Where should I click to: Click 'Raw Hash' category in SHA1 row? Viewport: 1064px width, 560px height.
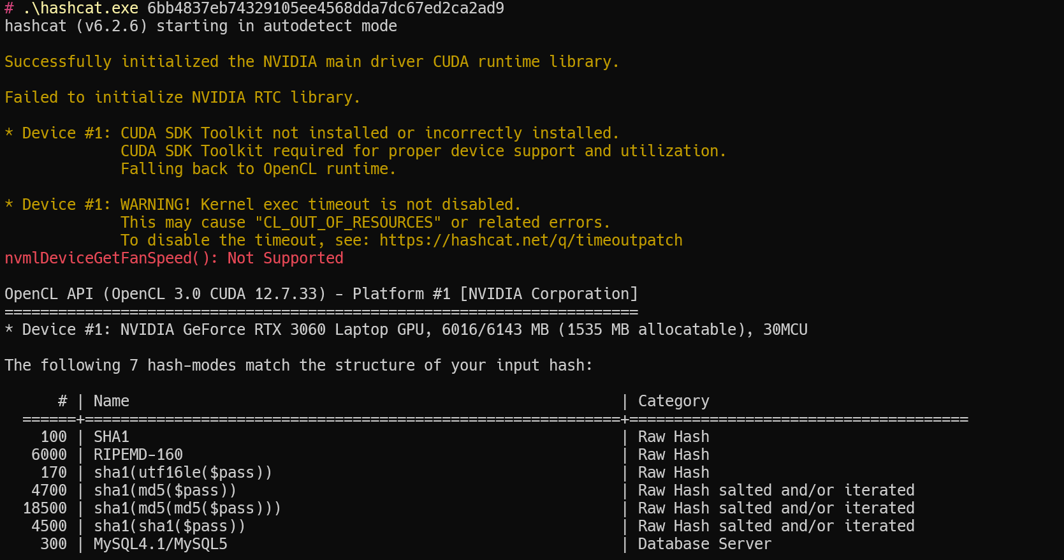(674, 437)
